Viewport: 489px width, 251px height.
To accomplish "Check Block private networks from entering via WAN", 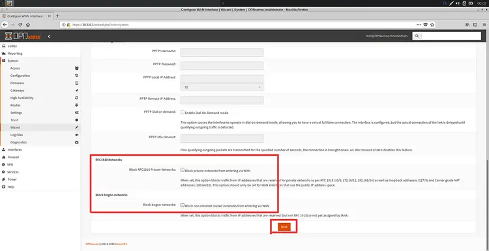I will [x=183, y=170].
